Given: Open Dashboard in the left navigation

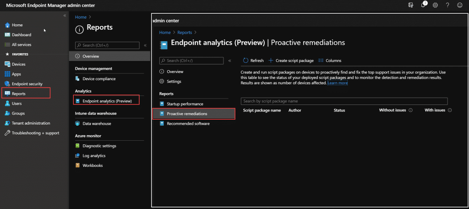Looking at the screenshot, I should click(22, 35).
